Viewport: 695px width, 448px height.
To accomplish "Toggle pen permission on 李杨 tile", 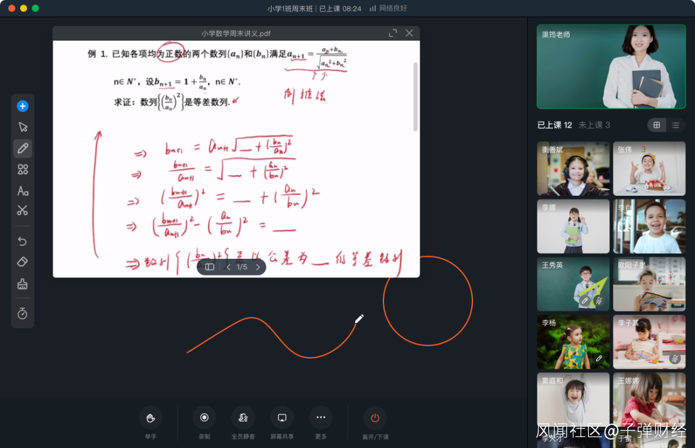I will click(599, 359).
